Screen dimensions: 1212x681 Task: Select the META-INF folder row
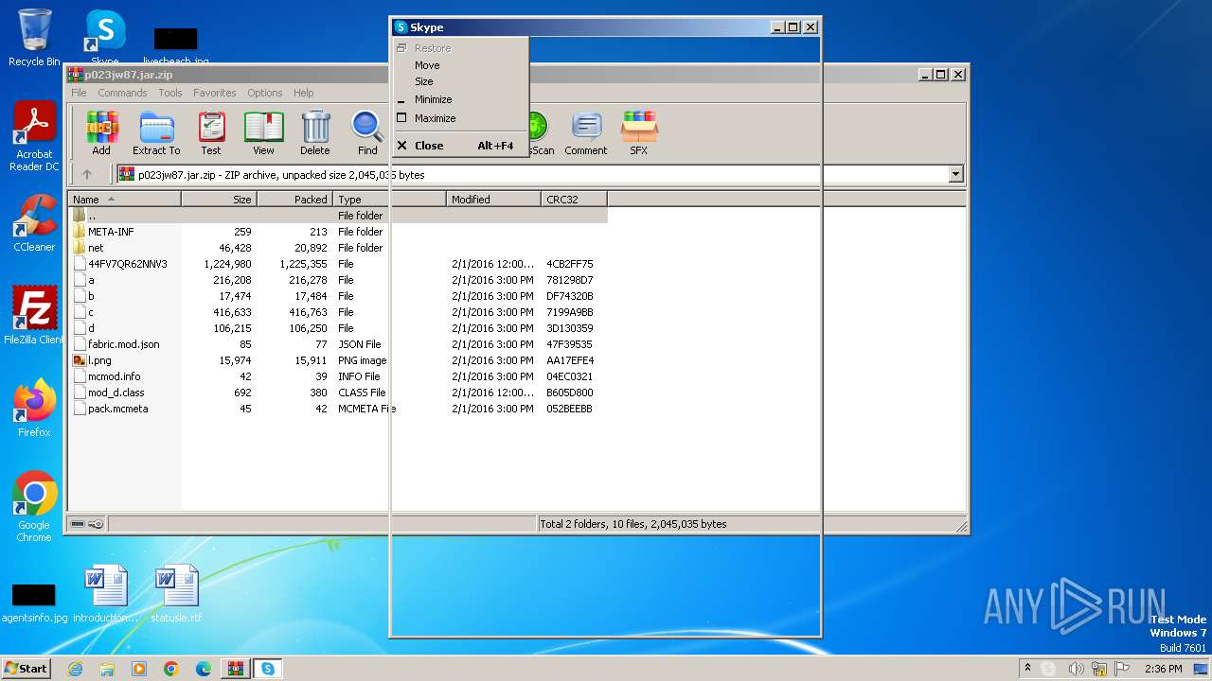click(338, 232)
